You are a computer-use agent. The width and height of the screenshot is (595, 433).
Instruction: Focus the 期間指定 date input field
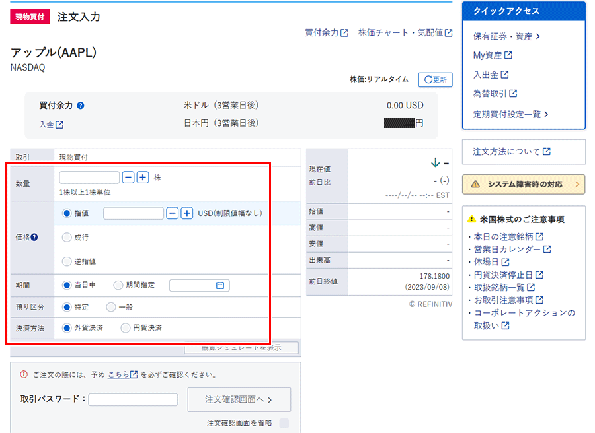199,285
